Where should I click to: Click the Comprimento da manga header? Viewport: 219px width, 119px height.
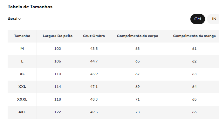pos(194,36)
